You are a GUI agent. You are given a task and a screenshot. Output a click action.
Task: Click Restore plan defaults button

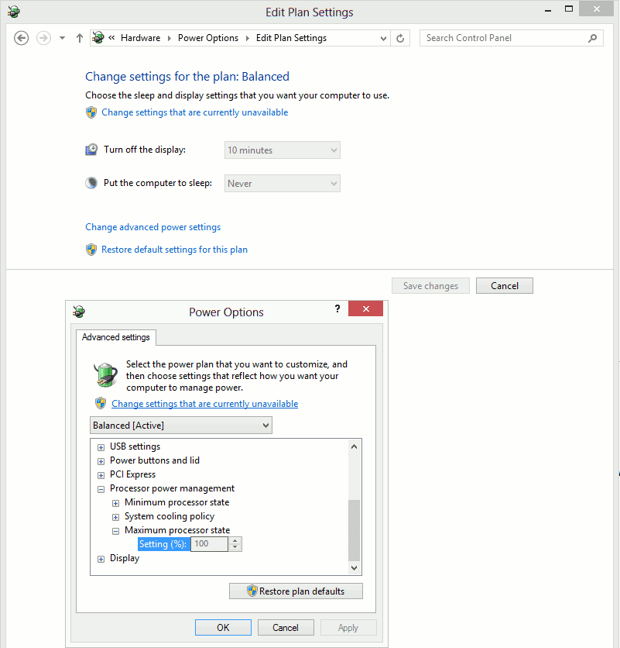coord(296,591)
